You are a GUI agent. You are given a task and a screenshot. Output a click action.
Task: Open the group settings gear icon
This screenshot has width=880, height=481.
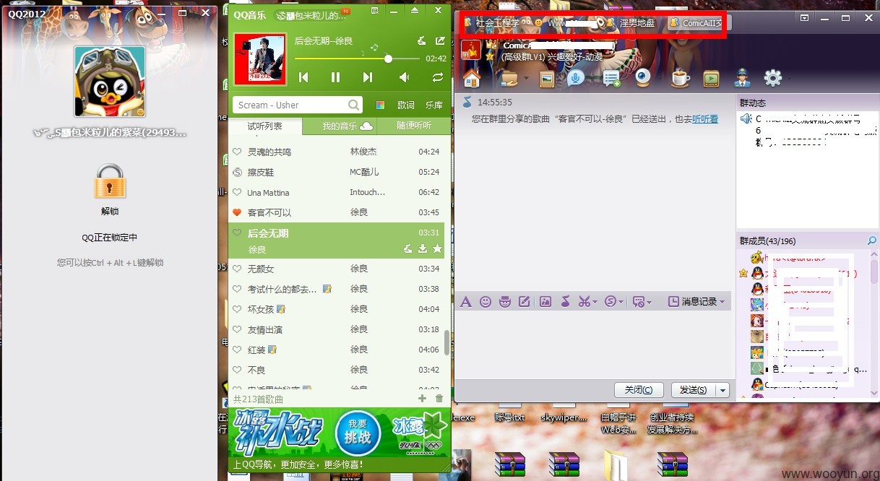(773, 78)
